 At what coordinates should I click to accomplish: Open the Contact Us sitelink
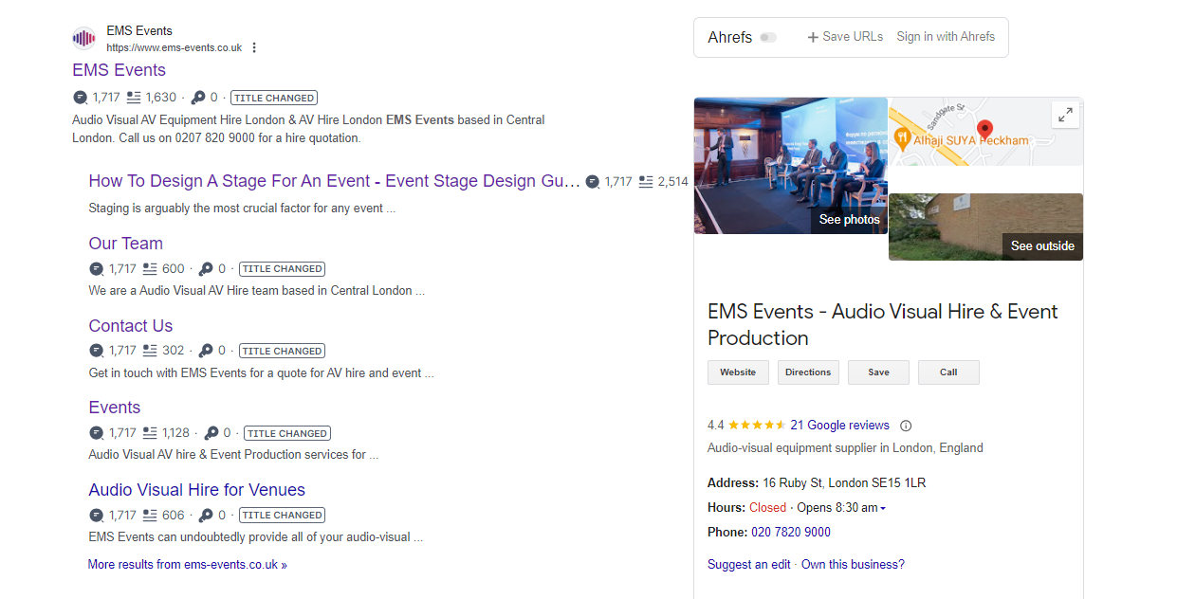pos(131,326)
